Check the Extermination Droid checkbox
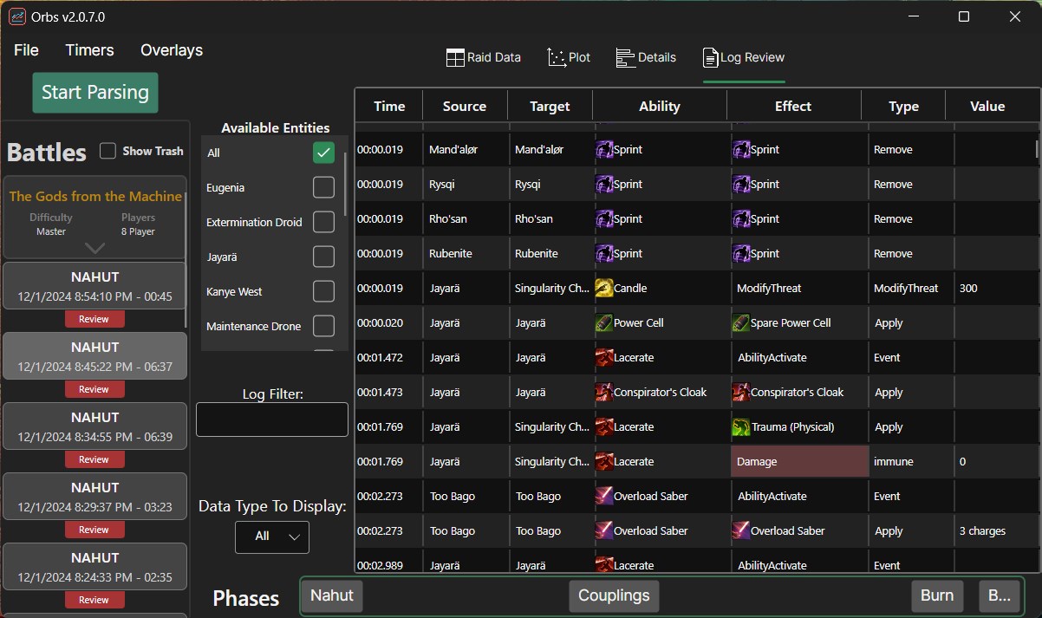Screen dimensions: 1042x618 point(323,222)
